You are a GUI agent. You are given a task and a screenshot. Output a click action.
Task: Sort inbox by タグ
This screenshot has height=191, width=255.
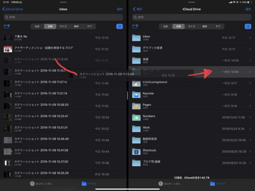tap(89, 26)
